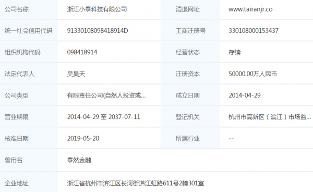Click legal representative 吴昊天

[x=76, y=74]
